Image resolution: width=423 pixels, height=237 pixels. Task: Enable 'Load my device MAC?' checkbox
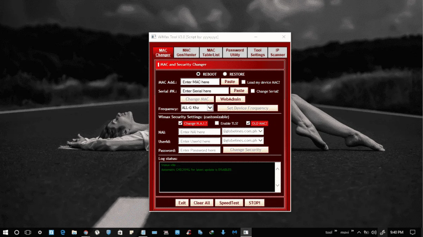[244, 82]
